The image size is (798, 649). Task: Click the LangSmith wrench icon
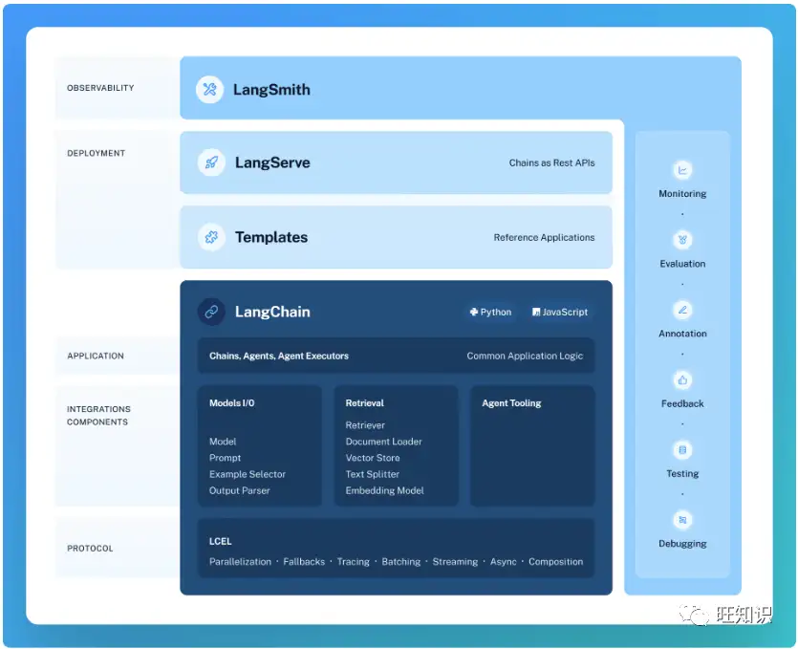click(209, 90)
